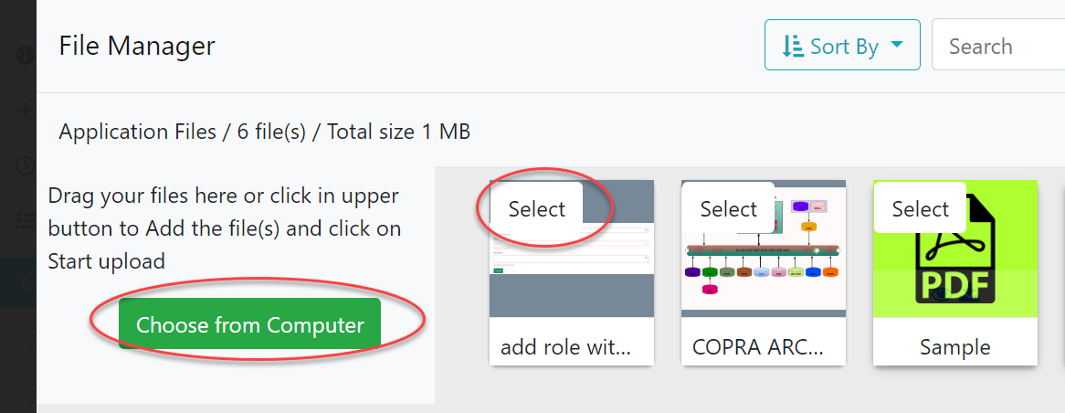
Task: Click the Application Files info text
Action: click(264, 132)
